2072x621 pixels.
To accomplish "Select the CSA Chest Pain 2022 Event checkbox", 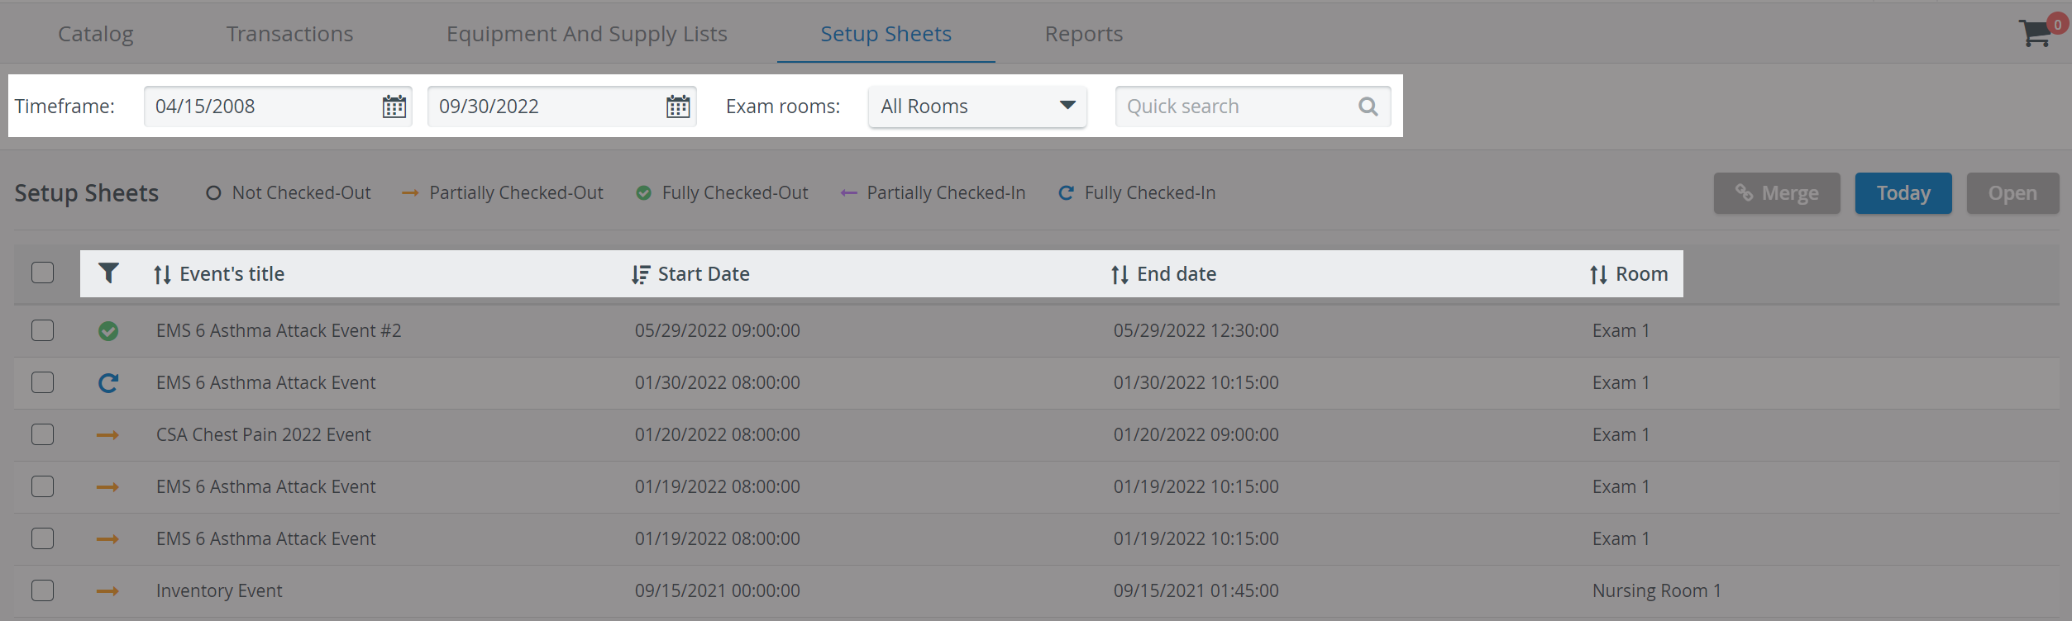I will (42, 434).
